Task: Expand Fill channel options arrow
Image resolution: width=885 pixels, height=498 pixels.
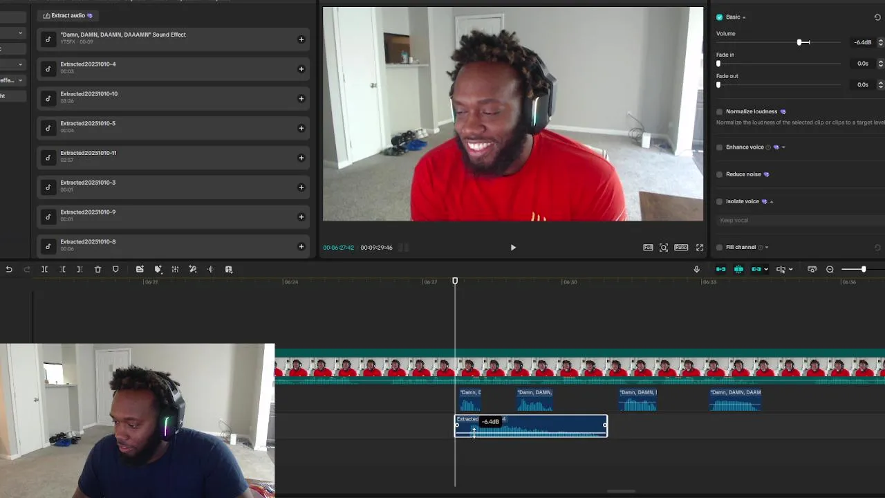Action: pos(767,248)
